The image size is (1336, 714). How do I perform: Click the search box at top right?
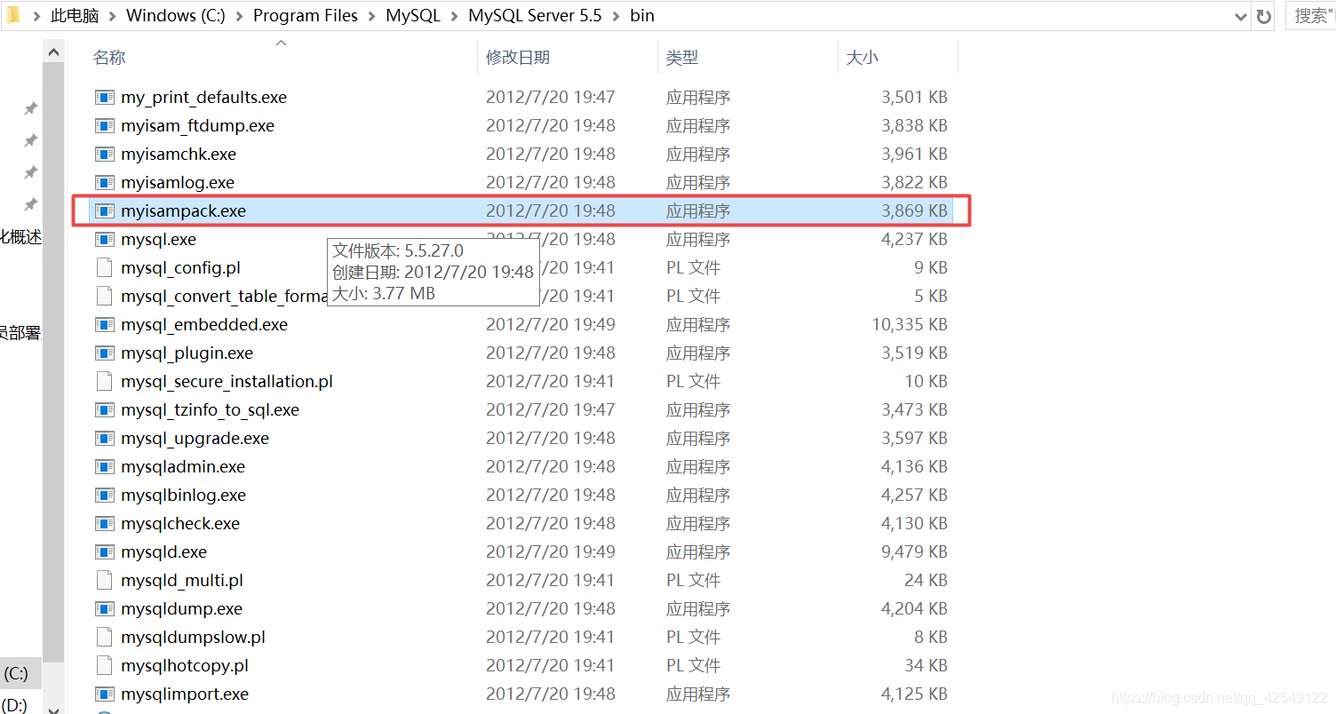pos(1311,16)
